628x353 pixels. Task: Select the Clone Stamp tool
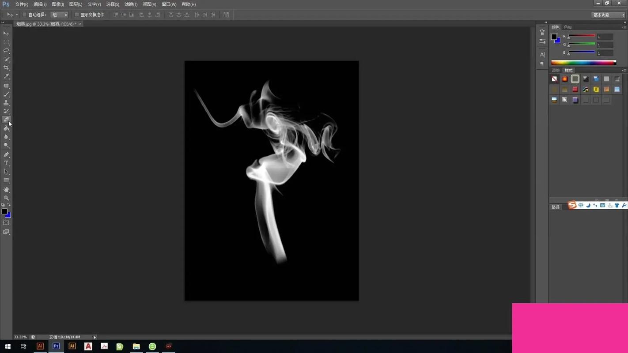(6, 103)
